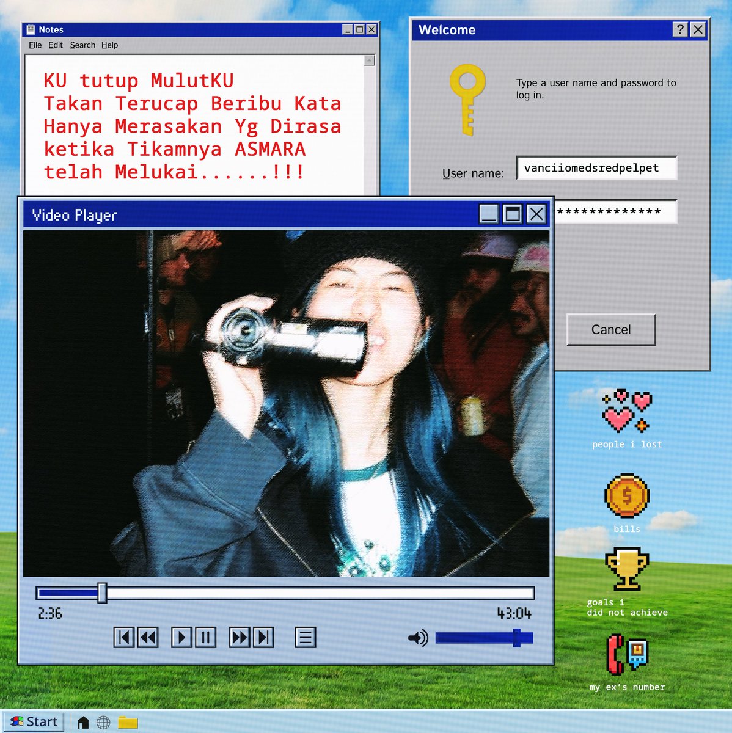The height and width of the screenshot is (733, 732).
Task: Open the "people i lost" hearts desktop icon
Action: tap(627, 410)
